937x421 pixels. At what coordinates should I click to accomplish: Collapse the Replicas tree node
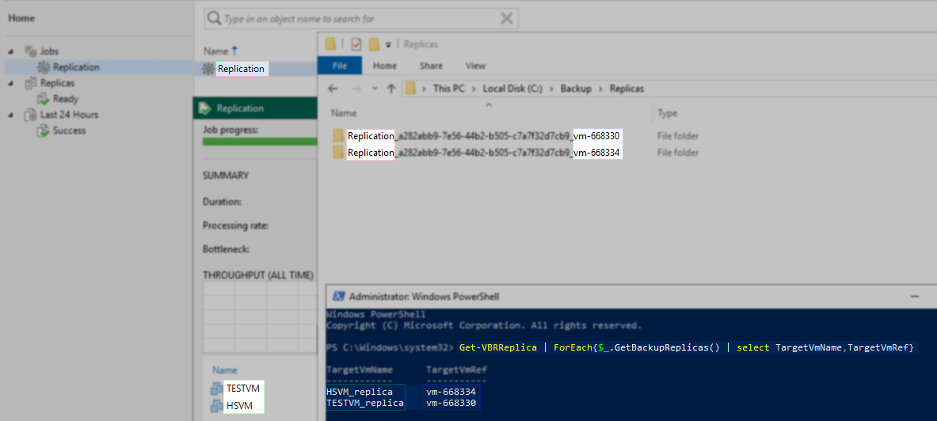click(x=11, y=83)
